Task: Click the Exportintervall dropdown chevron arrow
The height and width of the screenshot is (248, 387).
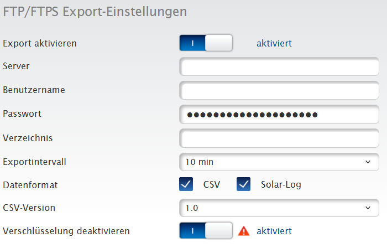Action: [x=368, y=162]
